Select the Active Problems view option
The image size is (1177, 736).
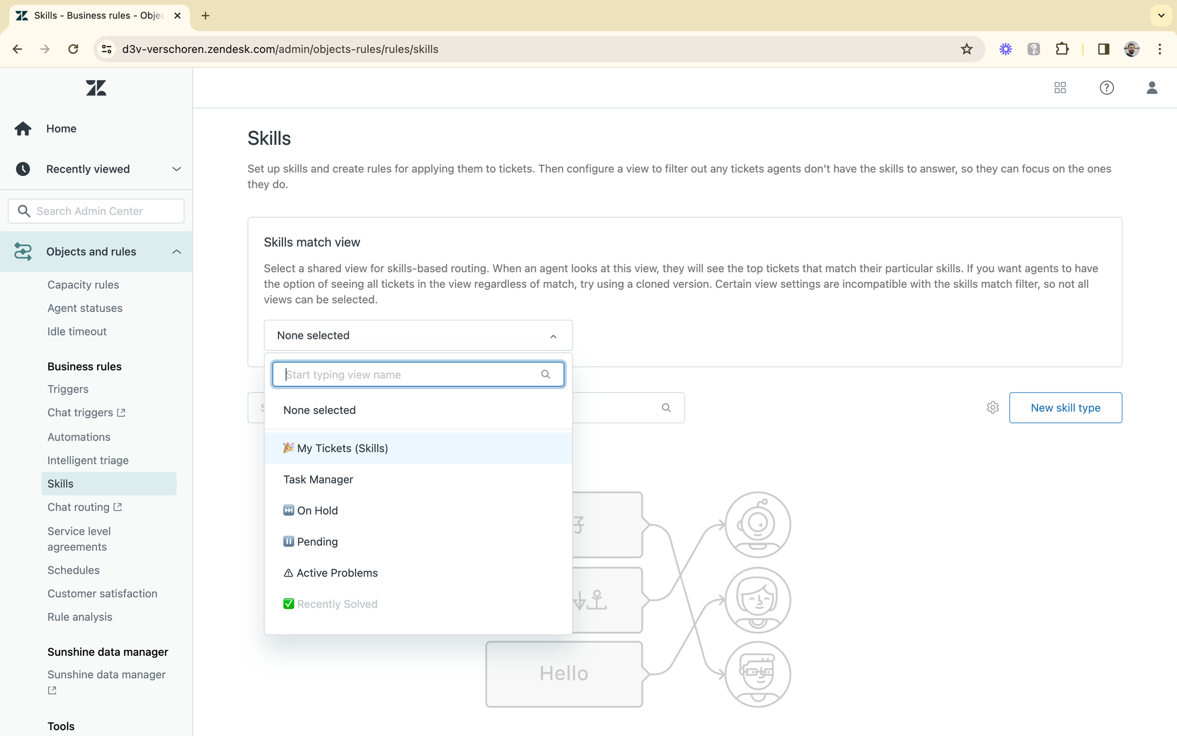pyautogui.click(x=337, y=573)
